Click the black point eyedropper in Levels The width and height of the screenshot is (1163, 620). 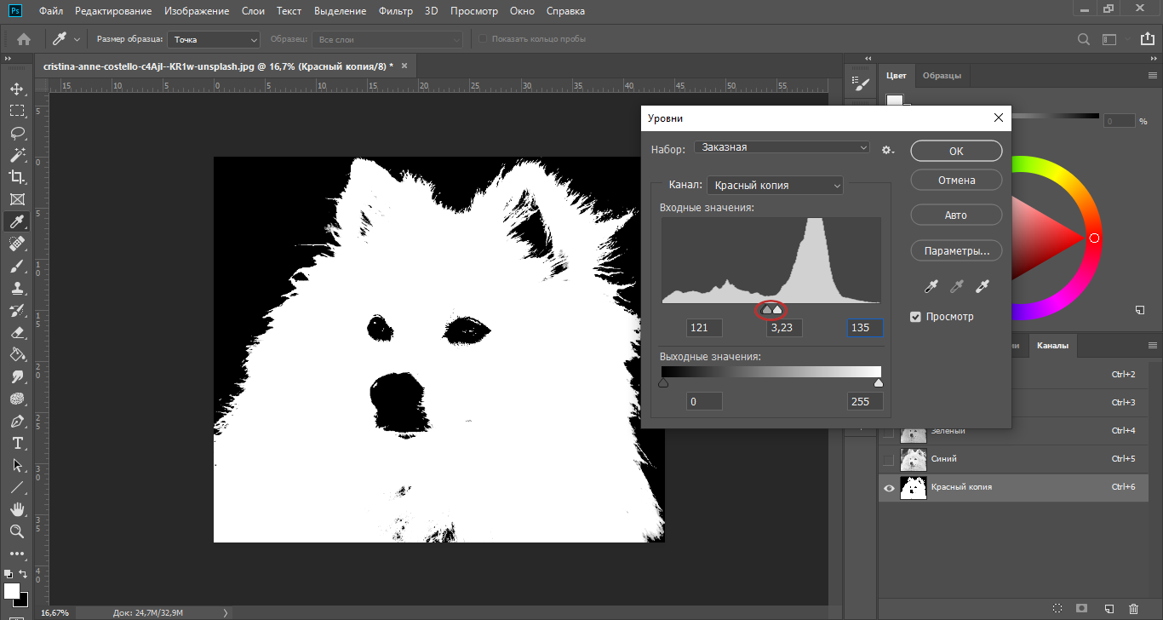point(931,287)
